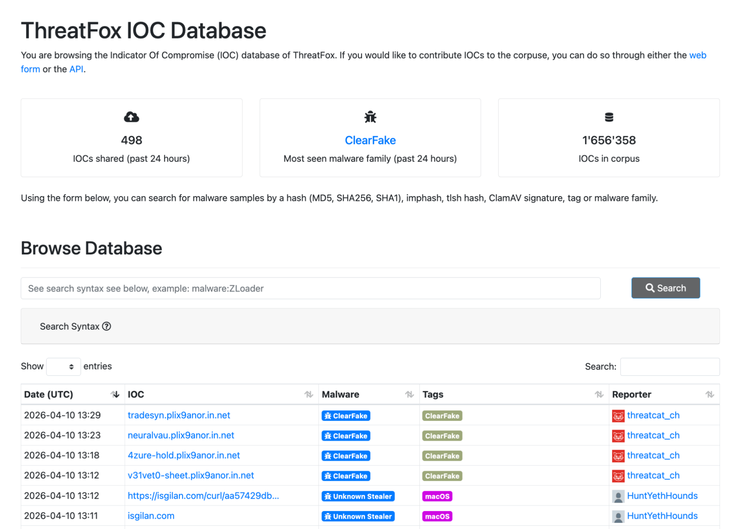The image size is (735, 529).
Task: Sort the Malware column
Action: pyautogui.click(x=409, y=394)
